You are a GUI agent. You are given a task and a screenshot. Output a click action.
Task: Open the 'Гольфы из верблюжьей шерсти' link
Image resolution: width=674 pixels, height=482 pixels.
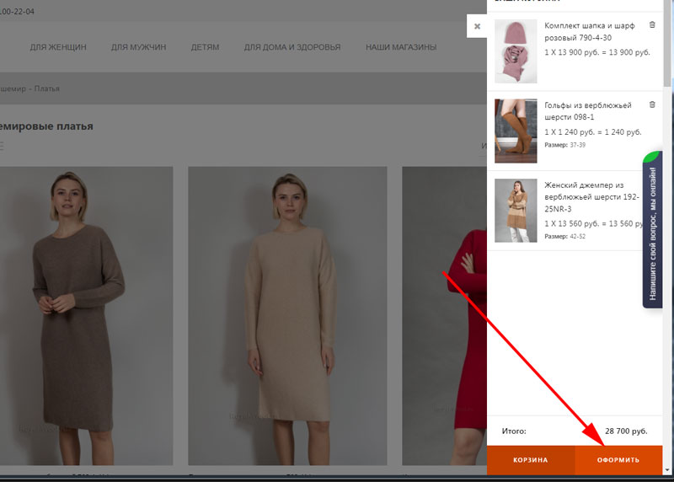[587, 111]
